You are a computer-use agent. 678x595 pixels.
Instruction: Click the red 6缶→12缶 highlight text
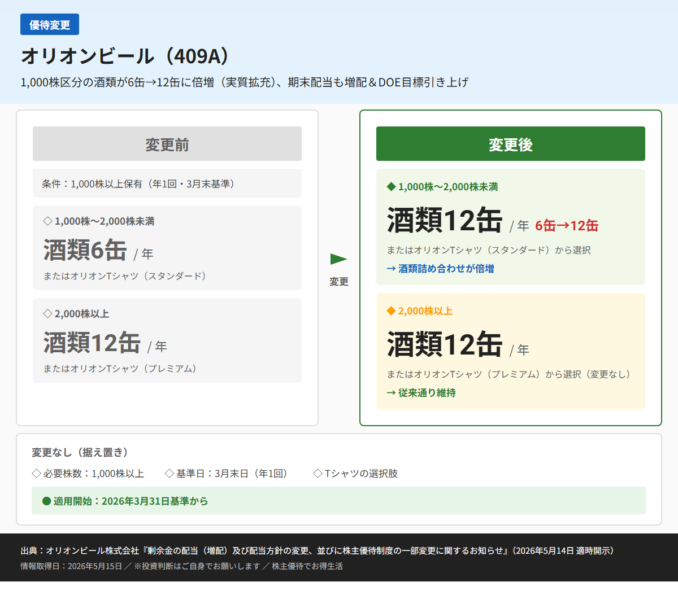[x=567, y=226]
